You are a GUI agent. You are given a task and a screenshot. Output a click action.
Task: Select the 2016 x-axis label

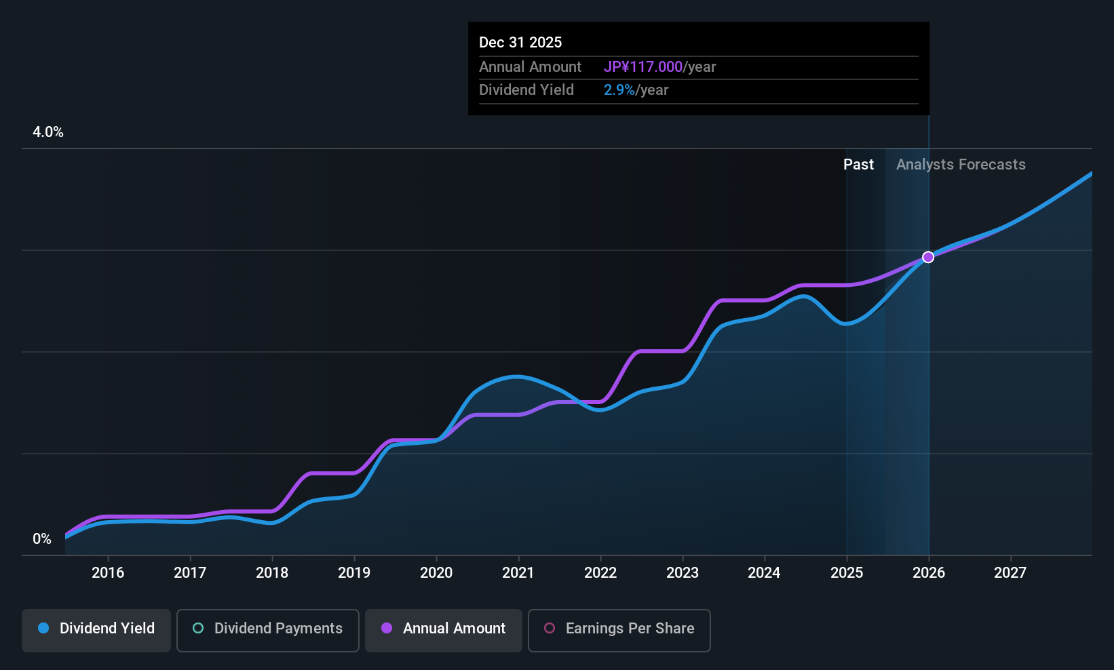point(108,572)
